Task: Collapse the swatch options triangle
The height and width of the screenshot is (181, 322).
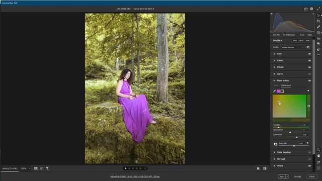Action: click(x=308, y=90)
